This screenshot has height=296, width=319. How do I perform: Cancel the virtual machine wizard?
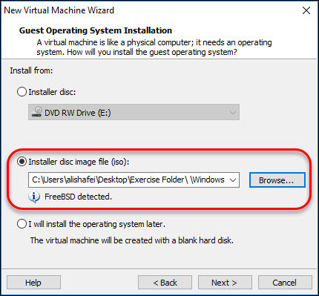[x=285, y=283]
